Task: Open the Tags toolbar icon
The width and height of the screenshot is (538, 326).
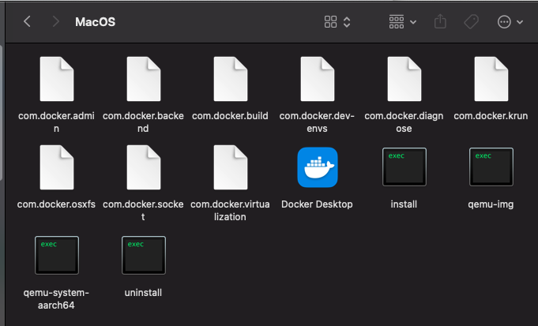Action: pos(472,22)
